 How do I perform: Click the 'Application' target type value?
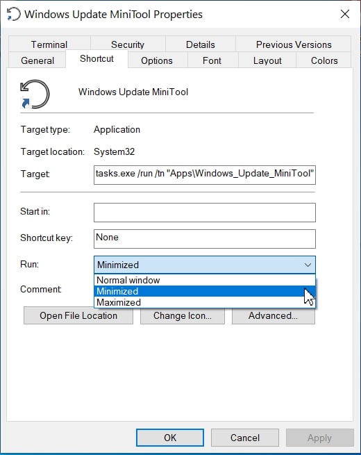click(x=117, y=129)
